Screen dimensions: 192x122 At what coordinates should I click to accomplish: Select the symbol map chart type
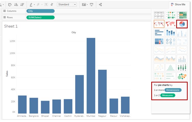[x=159, y=24]
